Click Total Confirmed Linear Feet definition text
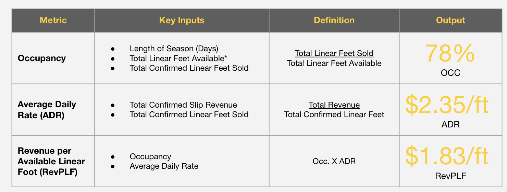 (334, 115)
